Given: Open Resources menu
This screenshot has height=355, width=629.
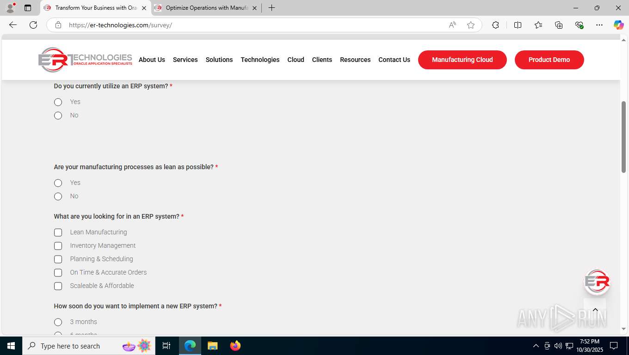Looking at the screenshot, I should click(355, 60).
